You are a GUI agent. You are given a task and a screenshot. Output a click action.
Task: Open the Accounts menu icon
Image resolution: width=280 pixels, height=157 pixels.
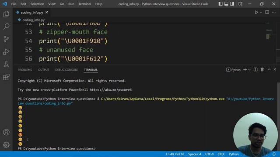[6, 132]
